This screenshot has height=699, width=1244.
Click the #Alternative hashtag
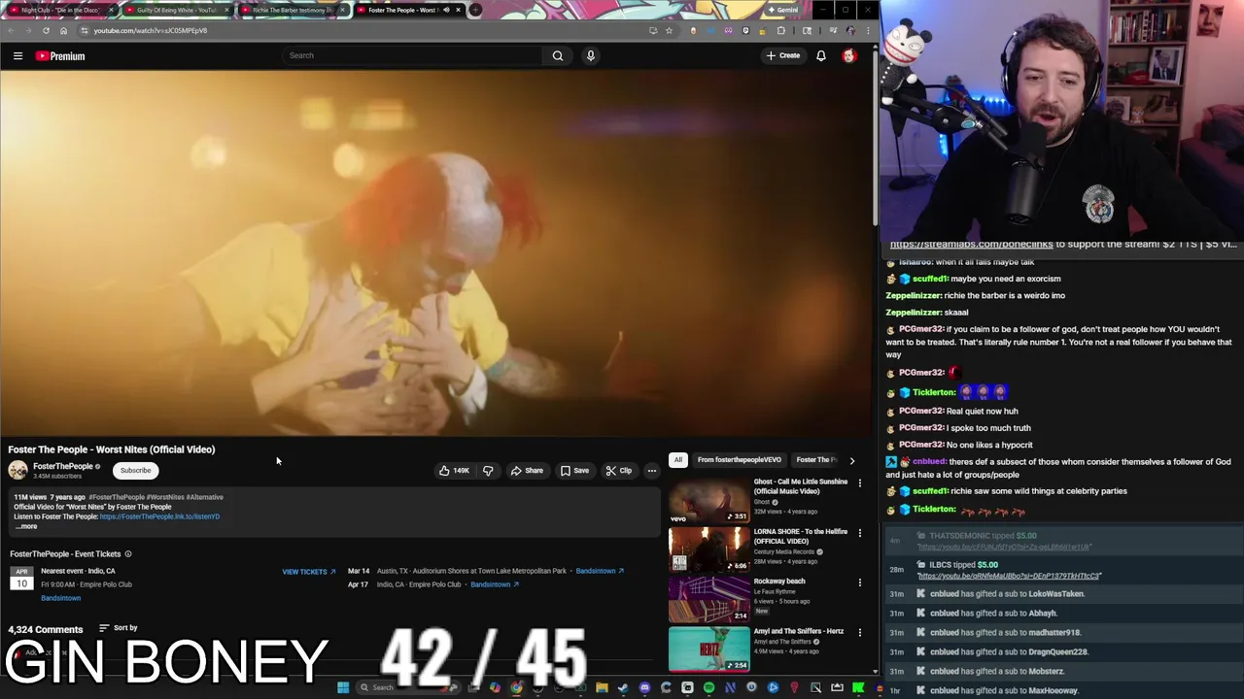pyautogui.click(x=205, y=497)
